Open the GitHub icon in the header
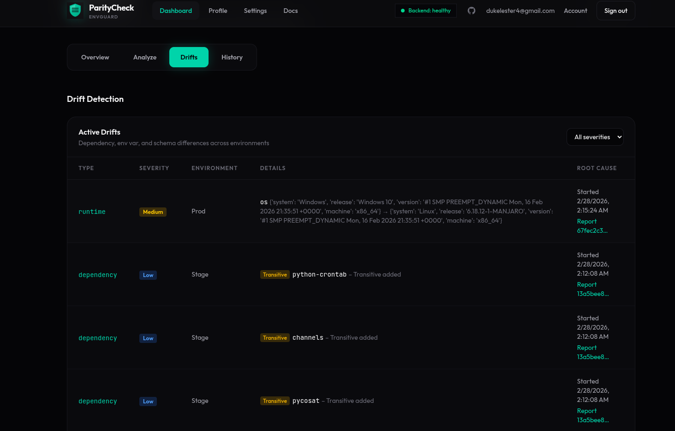This screenshot has width=675, height=431. coord(471,10)
